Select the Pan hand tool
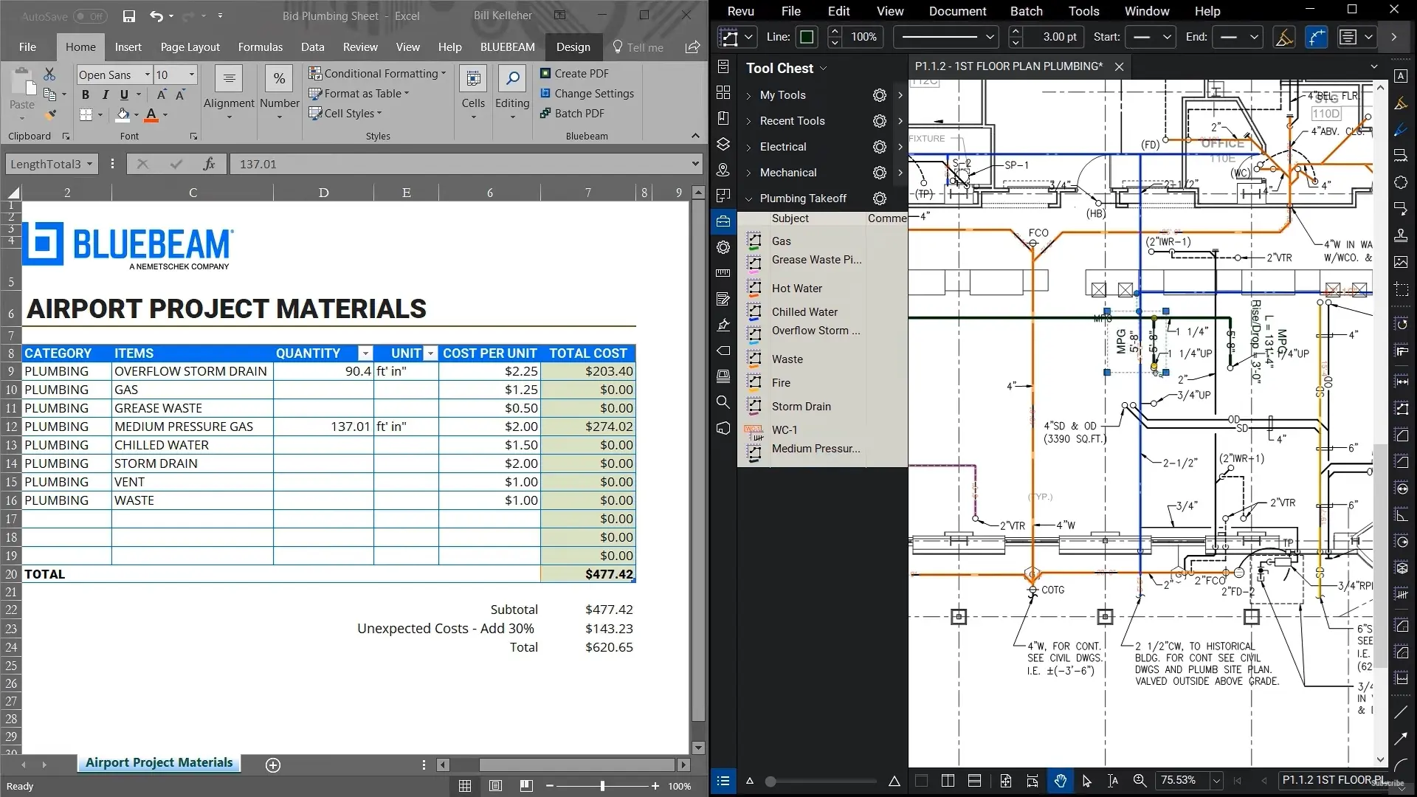 click(1061, 781)
